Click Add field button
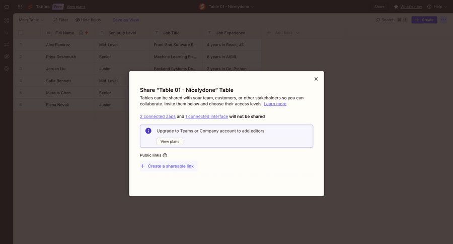 click(283, 33)
